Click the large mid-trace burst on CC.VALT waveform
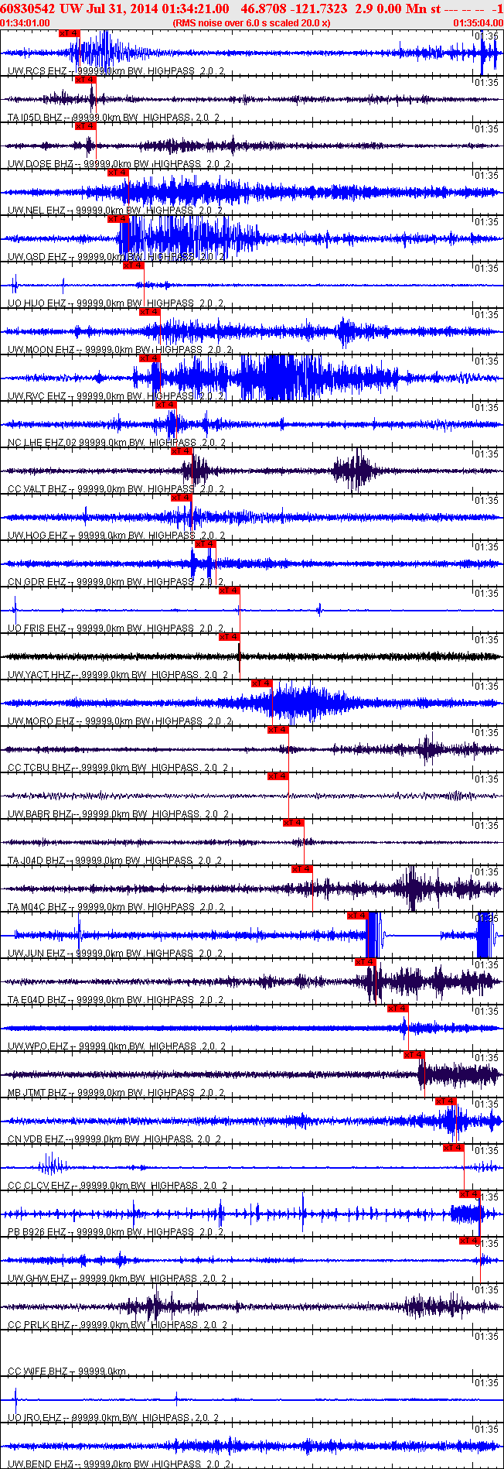The width and height of the screenshot is (504, 1469). coord(354,471)
